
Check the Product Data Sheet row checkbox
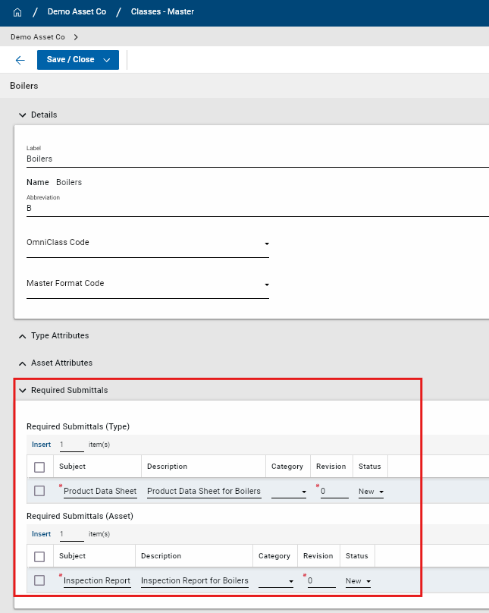(39, 491)
